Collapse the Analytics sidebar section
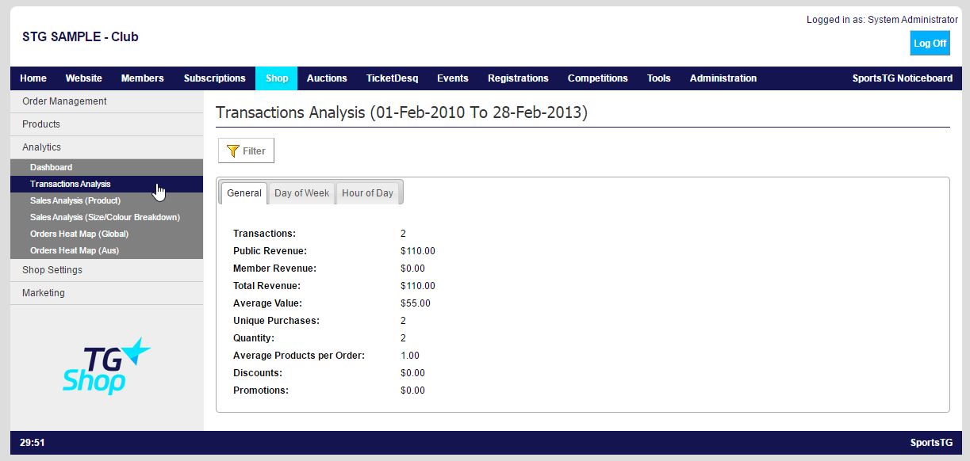Viewport: 970px width, 461px height. tap(106, 147)
